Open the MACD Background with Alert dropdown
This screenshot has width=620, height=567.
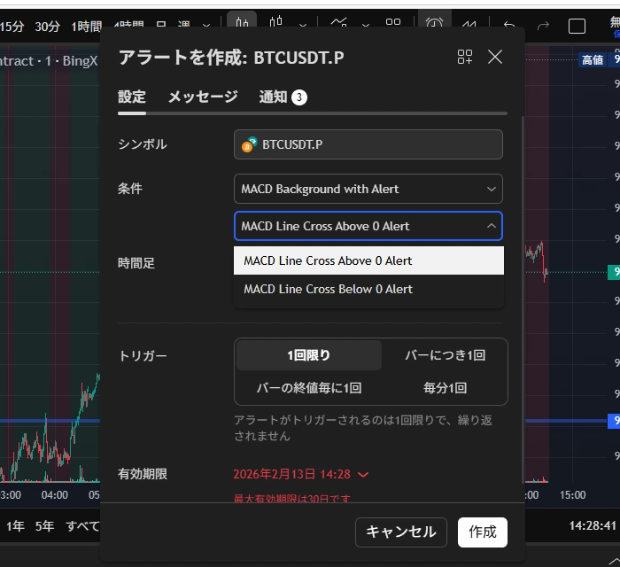[368, 189]
